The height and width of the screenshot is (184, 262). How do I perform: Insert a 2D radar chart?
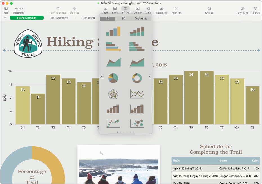click(113, 93)
